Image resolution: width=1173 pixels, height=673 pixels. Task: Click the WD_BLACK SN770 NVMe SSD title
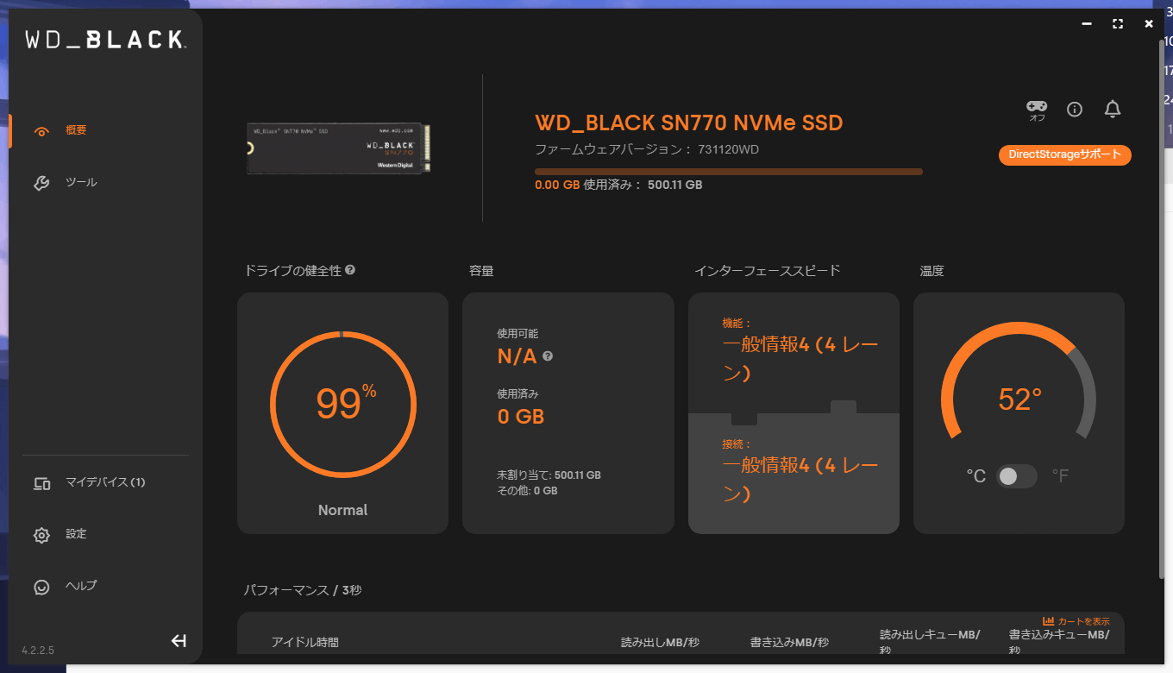pos(688,123)
